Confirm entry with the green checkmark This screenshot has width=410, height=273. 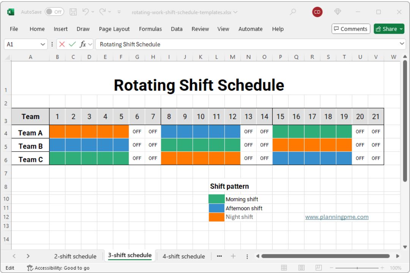click(x=72, y=44)
